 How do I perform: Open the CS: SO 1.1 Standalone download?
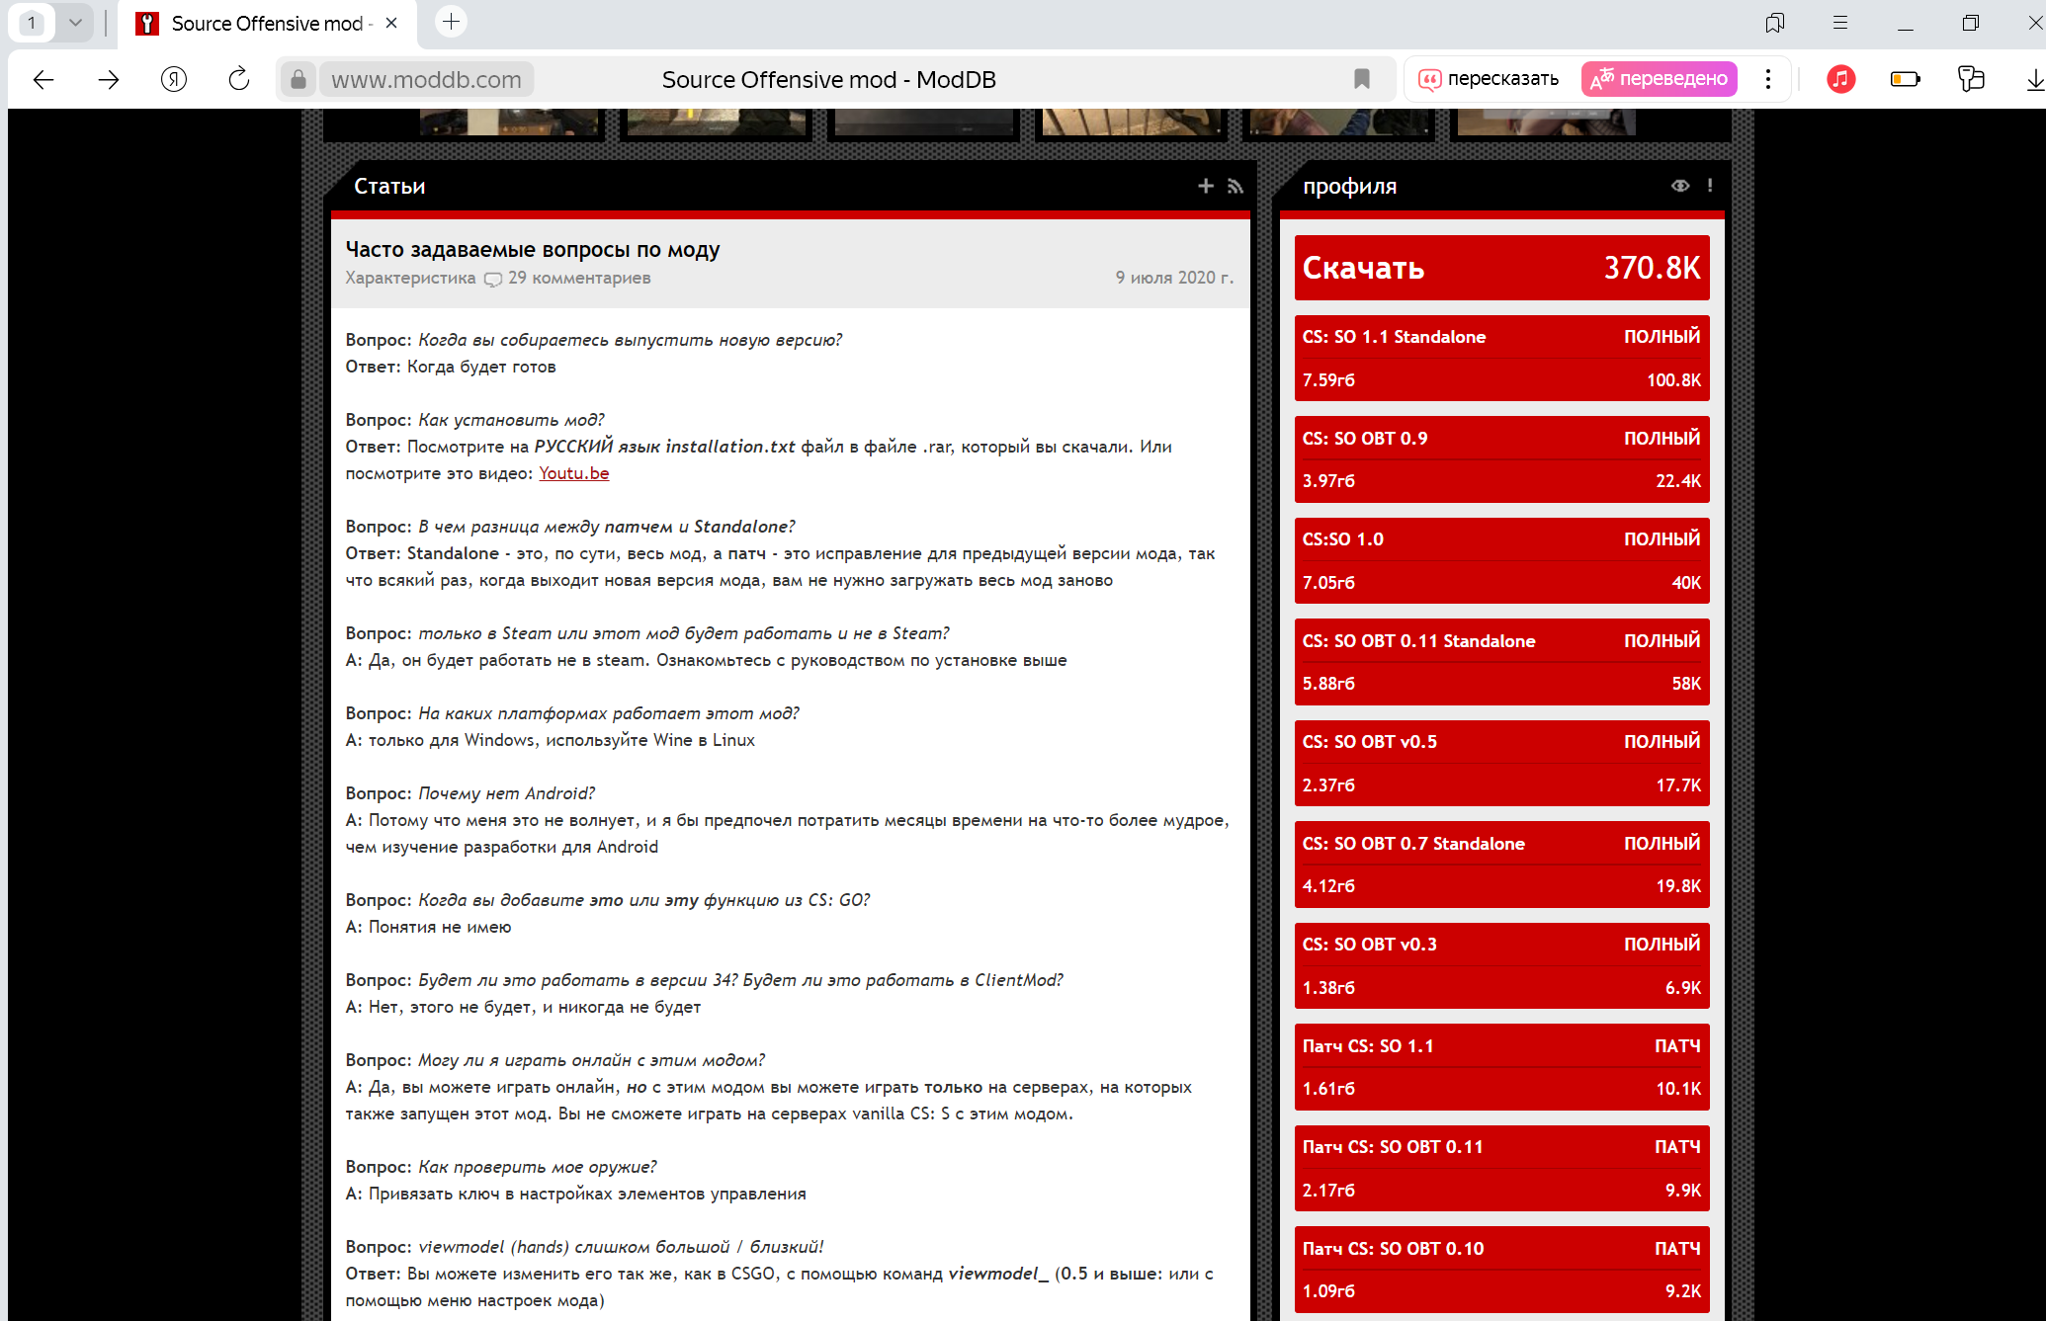pyautogui.click(x=1501, y=358)
